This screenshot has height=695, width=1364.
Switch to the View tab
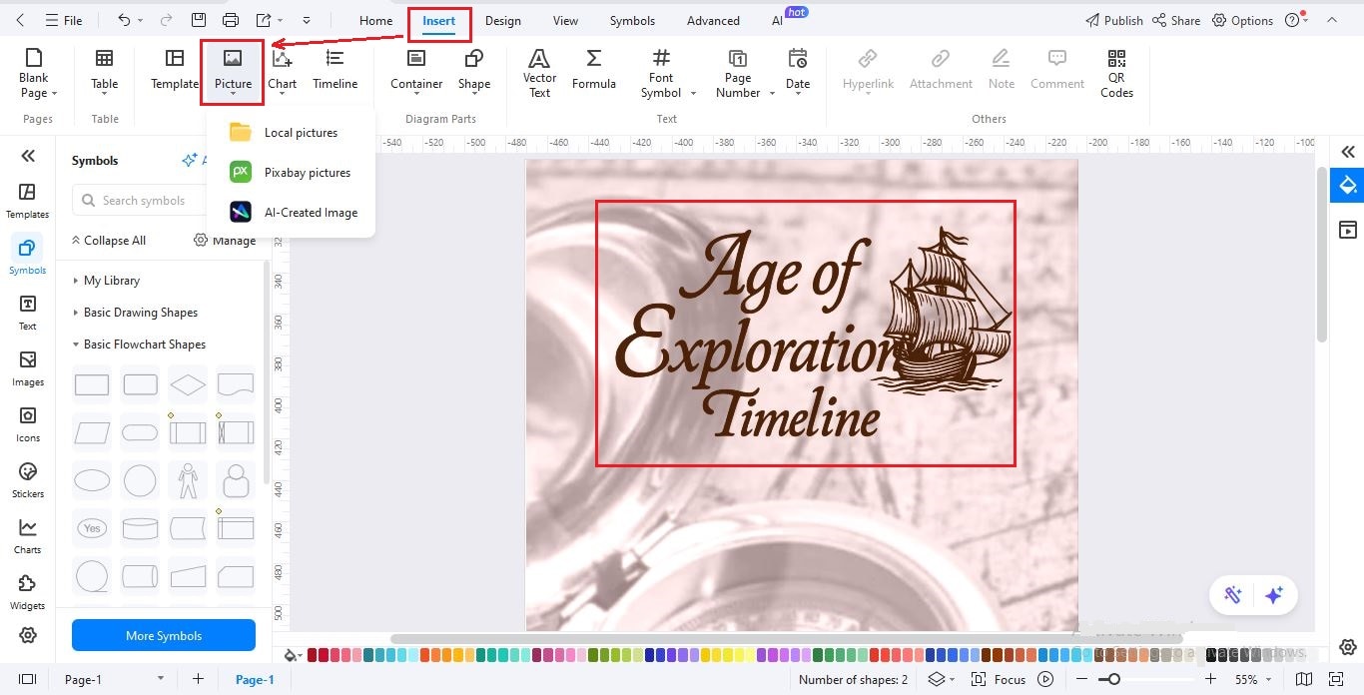pos(565,20)
